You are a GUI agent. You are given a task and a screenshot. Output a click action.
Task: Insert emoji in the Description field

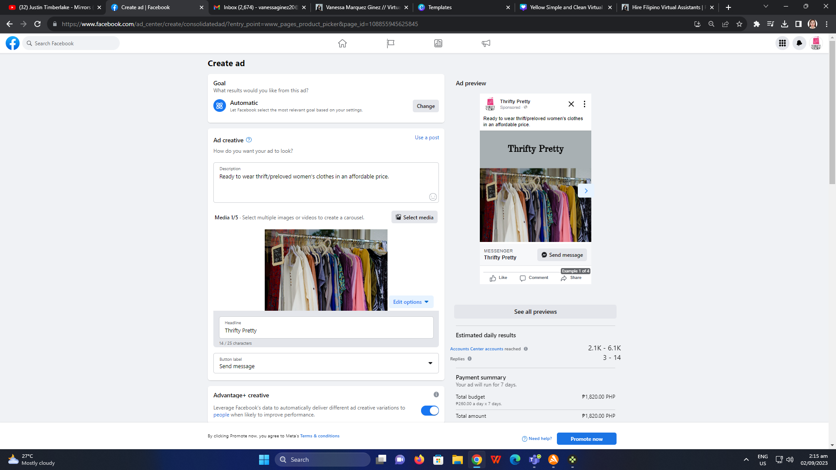coord(433,197)
